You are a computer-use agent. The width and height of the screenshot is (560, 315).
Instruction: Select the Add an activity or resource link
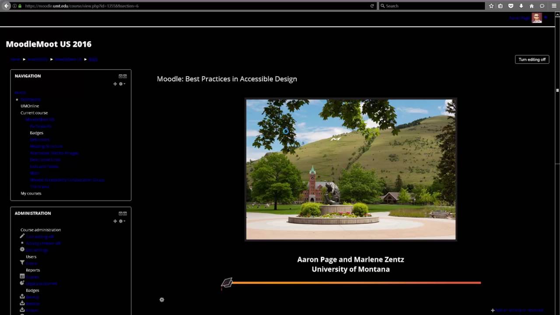click(x=517, y=310)
